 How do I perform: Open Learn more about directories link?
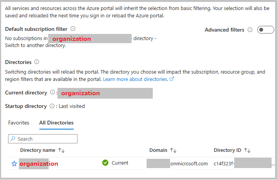138,79
